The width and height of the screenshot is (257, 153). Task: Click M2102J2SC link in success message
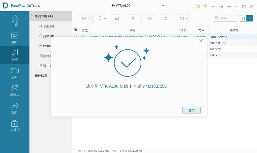pyautogui.click(x=156, y=86)
